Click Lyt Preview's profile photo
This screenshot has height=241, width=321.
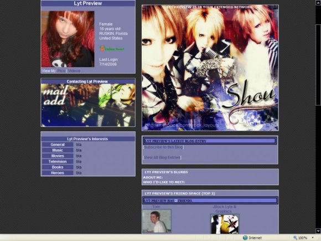click(68, 39)
